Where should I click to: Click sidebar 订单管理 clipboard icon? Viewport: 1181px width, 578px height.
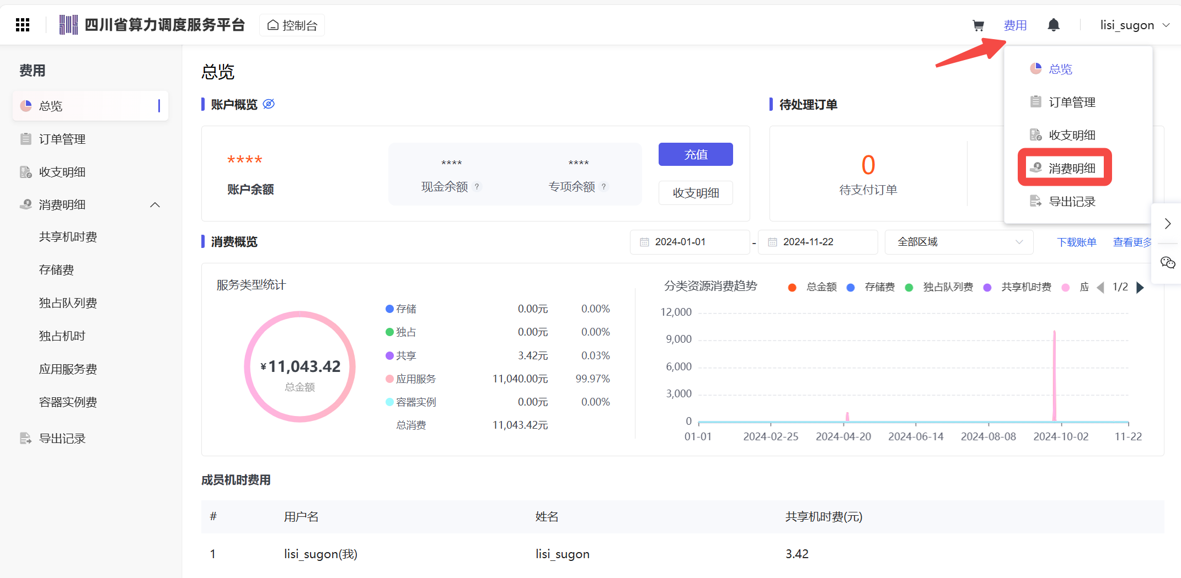25,139
